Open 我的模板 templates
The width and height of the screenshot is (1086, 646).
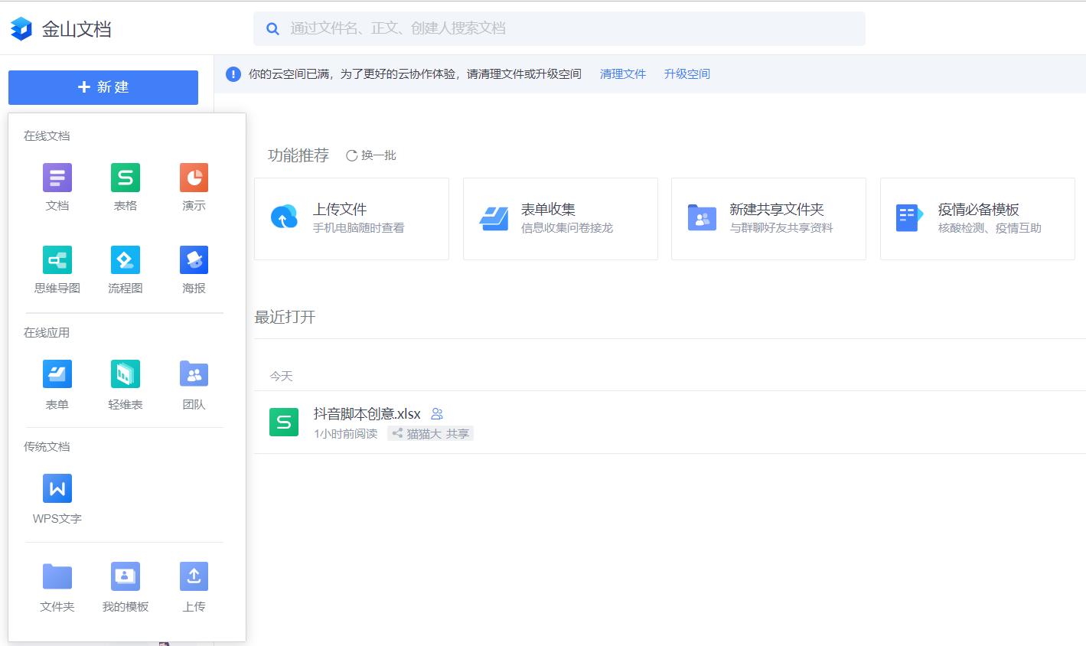pos(125,586)
